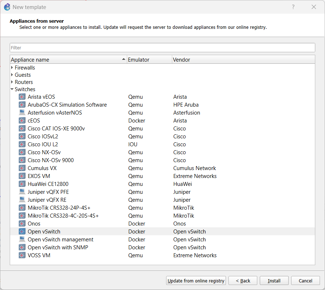Click the Juniper vQFX PFE computer icon
Viewport: 325px width, 290px height.
coord(22,192)
